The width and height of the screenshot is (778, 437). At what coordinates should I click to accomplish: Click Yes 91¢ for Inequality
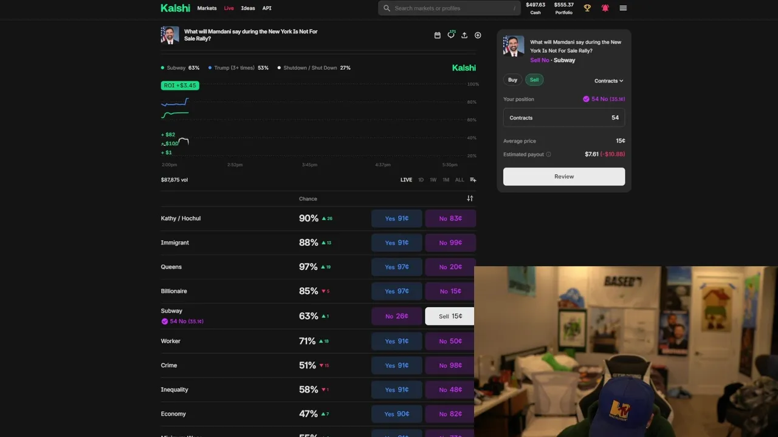tap(396, 390)
